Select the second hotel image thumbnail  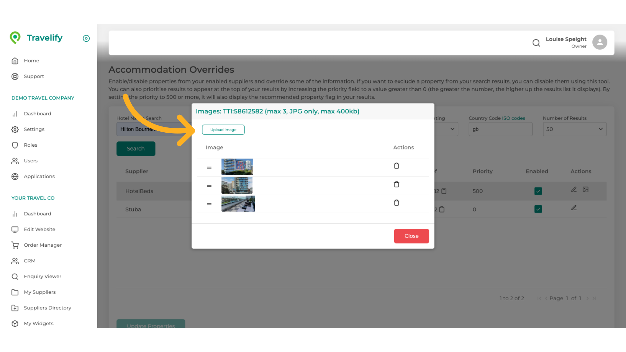tap(237, 185)
